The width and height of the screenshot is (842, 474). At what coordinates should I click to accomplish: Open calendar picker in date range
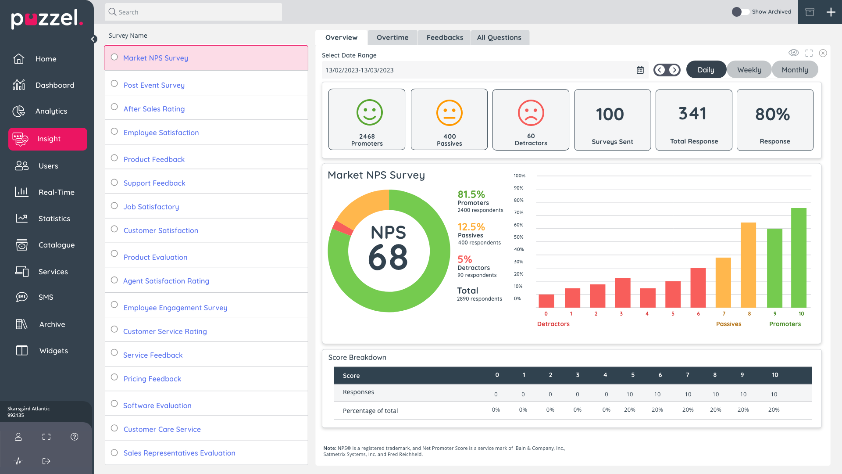[x=640, y=70]
